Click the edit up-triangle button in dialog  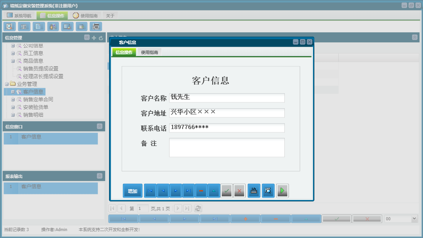point(214,191)
